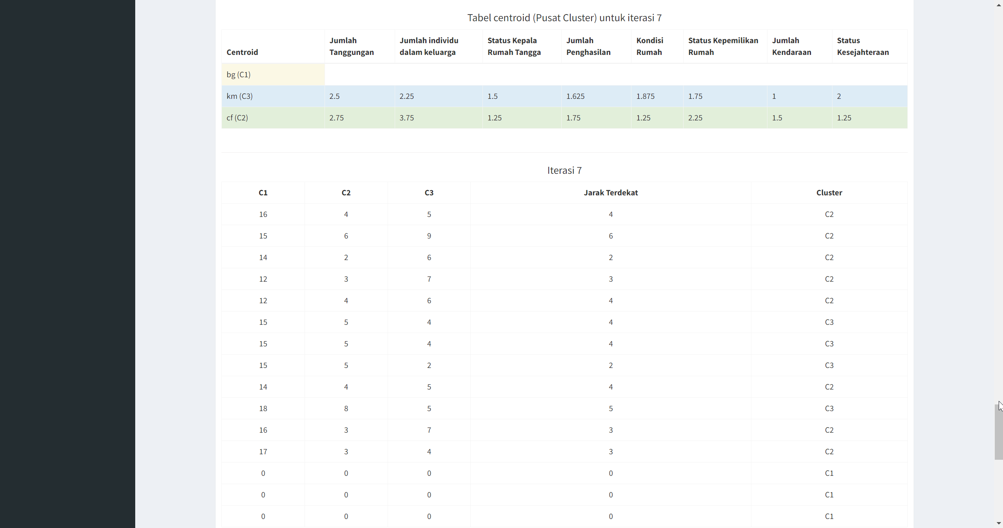1003x528 pixels.
Task: Click the scrollbar up arrow
Action: pos(998,5)
